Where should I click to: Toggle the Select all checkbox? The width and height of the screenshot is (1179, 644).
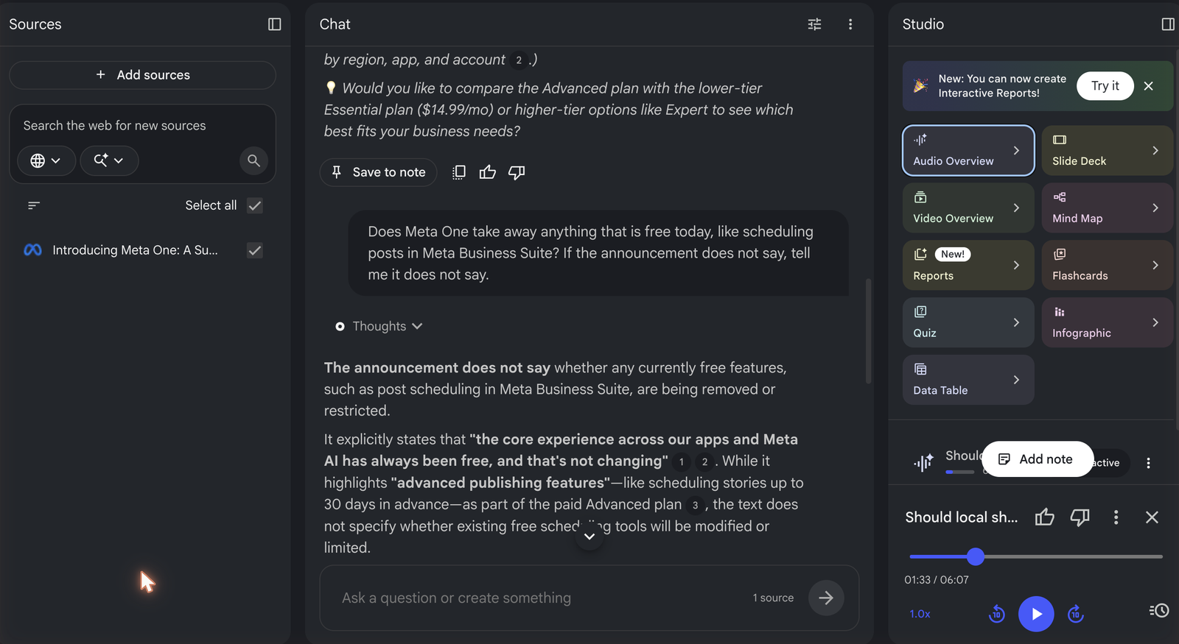pos(255,205)
